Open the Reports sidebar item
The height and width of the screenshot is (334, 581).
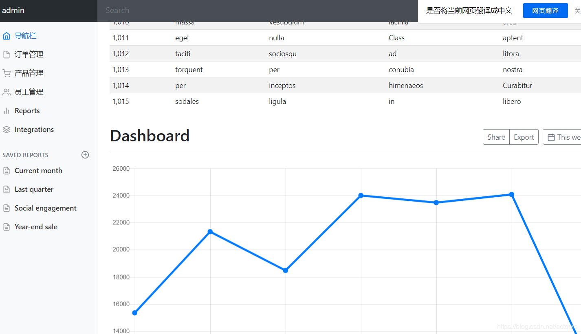pyautogui.click(x=27, y=111)
